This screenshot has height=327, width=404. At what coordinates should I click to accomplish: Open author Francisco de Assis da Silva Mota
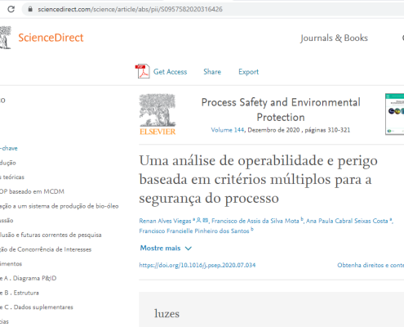click(255, 221)
